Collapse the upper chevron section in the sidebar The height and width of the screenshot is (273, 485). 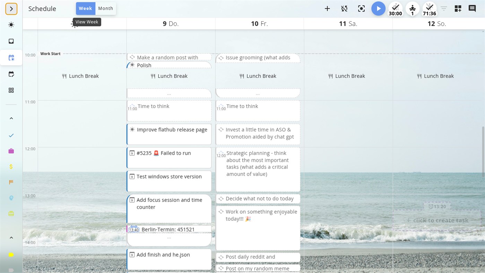coord(11,118)
